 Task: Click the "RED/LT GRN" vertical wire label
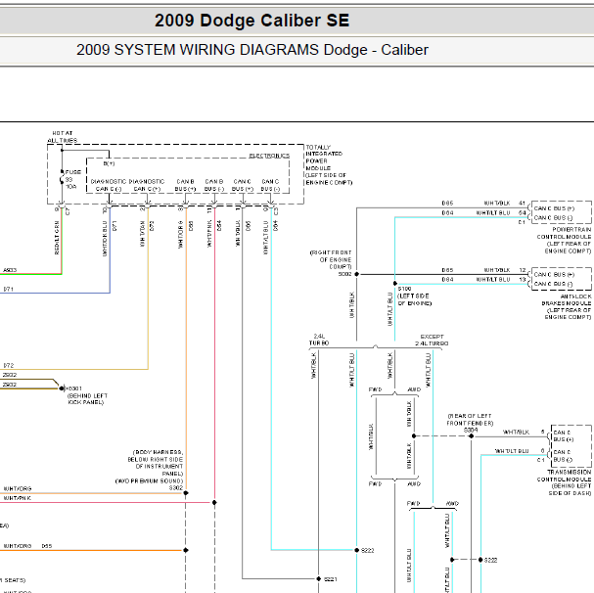pos(57,237)
